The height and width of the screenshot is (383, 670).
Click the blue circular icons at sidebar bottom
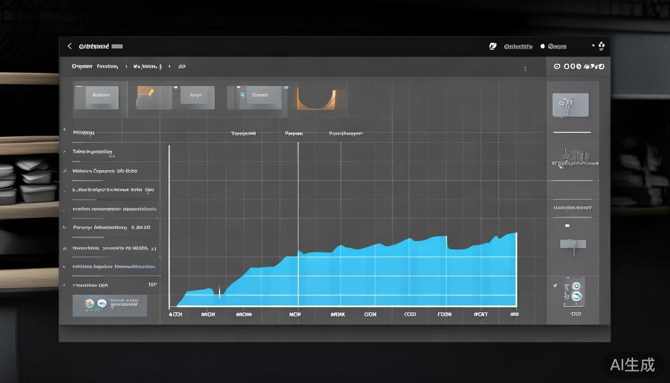[x=576, y=291]
